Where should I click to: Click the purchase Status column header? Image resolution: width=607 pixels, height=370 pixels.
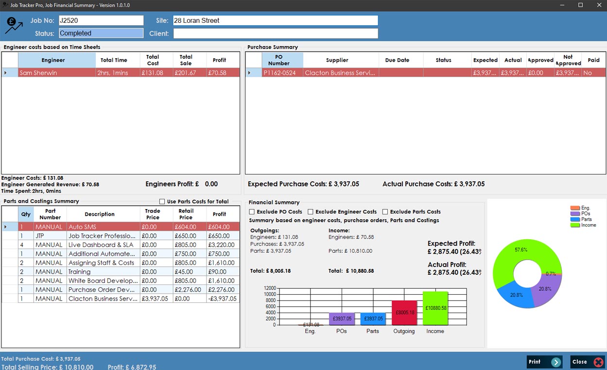447,60
